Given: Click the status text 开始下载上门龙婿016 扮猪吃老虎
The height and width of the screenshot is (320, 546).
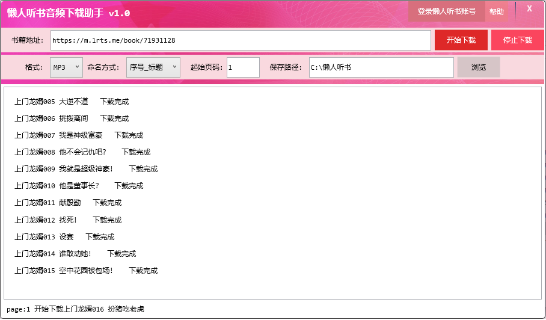Looking at the screenshot, I should point(89,309).
